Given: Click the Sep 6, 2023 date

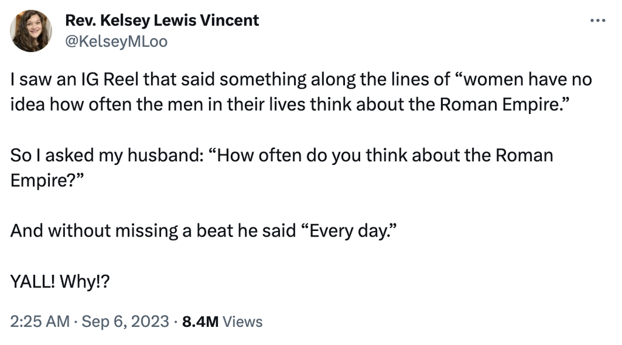Looking at the screenshot, I should (125, 321).
